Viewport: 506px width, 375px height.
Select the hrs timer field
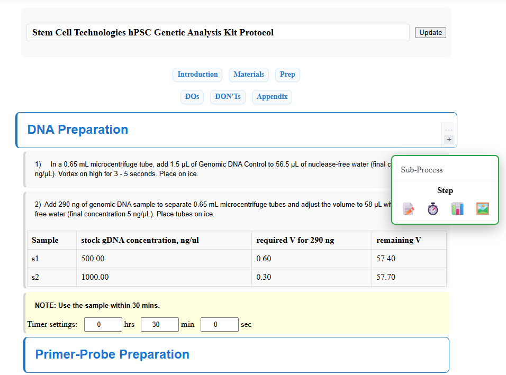coord(103,324)
